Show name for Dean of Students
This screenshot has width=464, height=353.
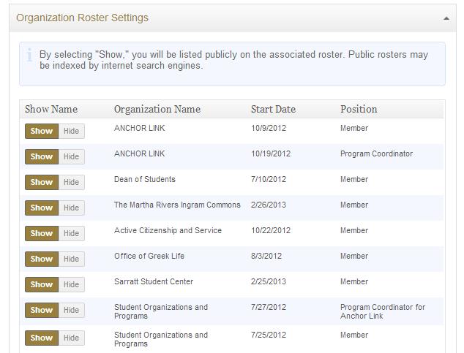click(x=42, y=182)
